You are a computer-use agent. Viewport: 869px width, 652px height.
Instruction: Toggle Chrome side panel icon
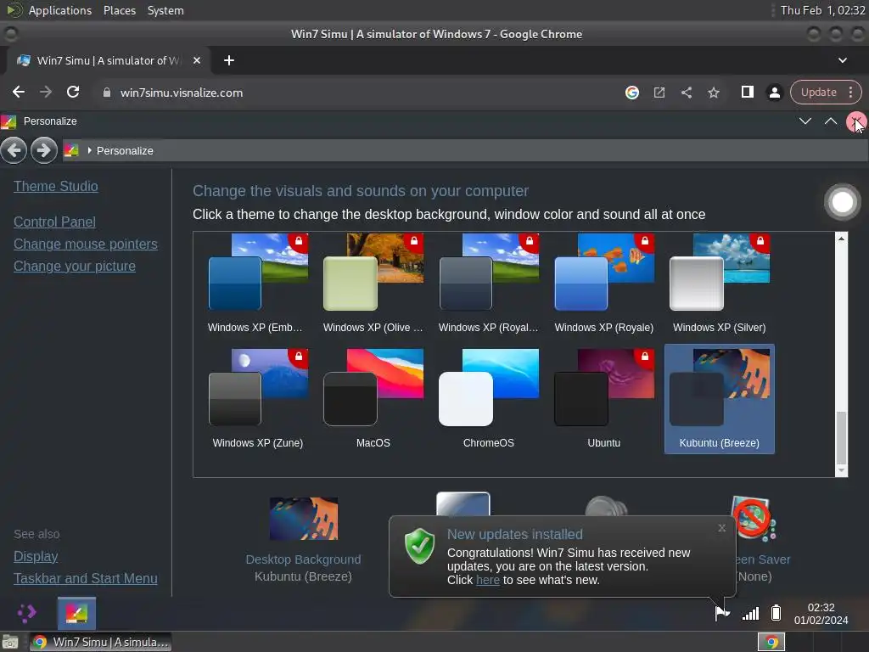(747, 92)
